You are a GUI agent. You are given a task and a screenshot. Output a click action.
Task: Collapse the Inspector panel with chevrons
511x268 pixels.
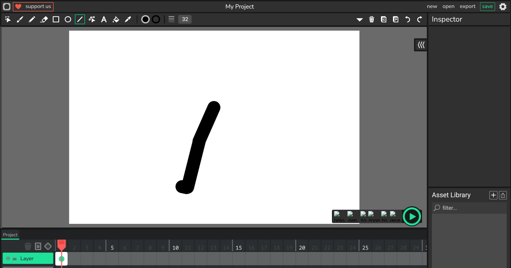pos(421,45)
